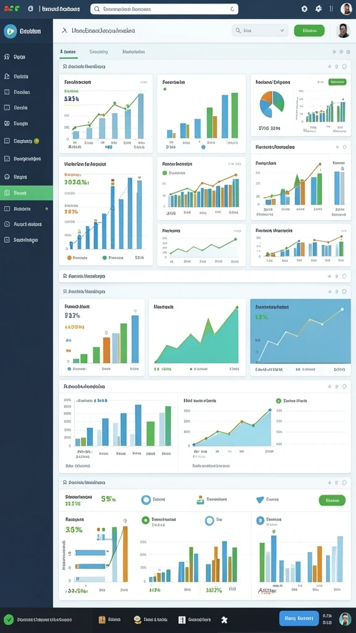Toggle the green dot legend in middle chart card
Image resolution: width=356 pixels, height=633 pixels.
164,173
